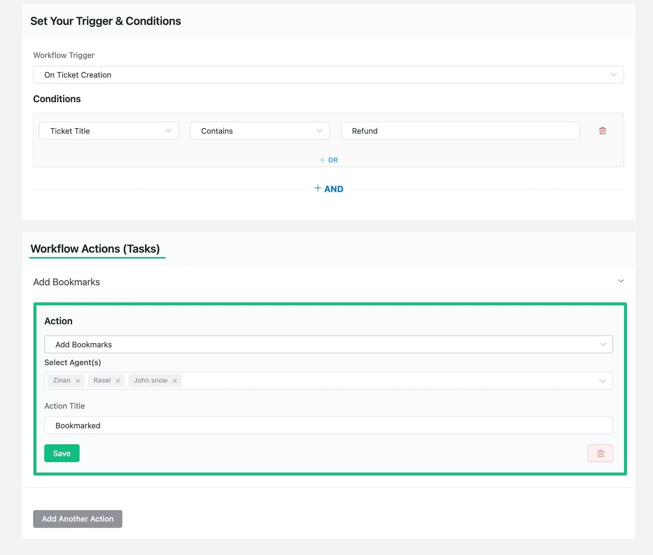The width and height of the screenshot is (653, 555).
Task: Save the bookmark action
Action: click(x=62, y=453)
